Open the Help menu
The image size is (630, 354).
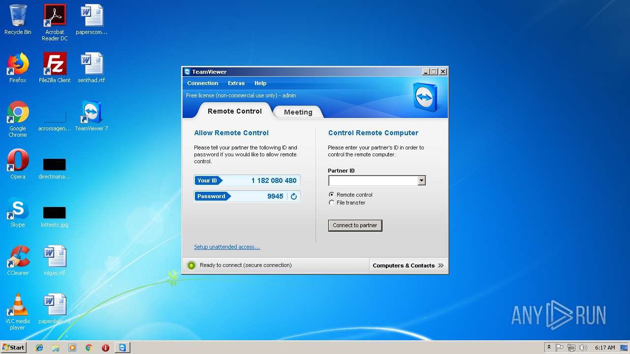coord(260,83)
